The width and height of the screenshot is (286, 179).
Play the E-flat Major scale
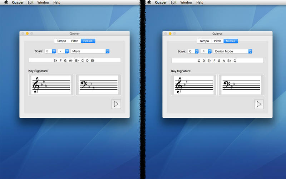116,104
